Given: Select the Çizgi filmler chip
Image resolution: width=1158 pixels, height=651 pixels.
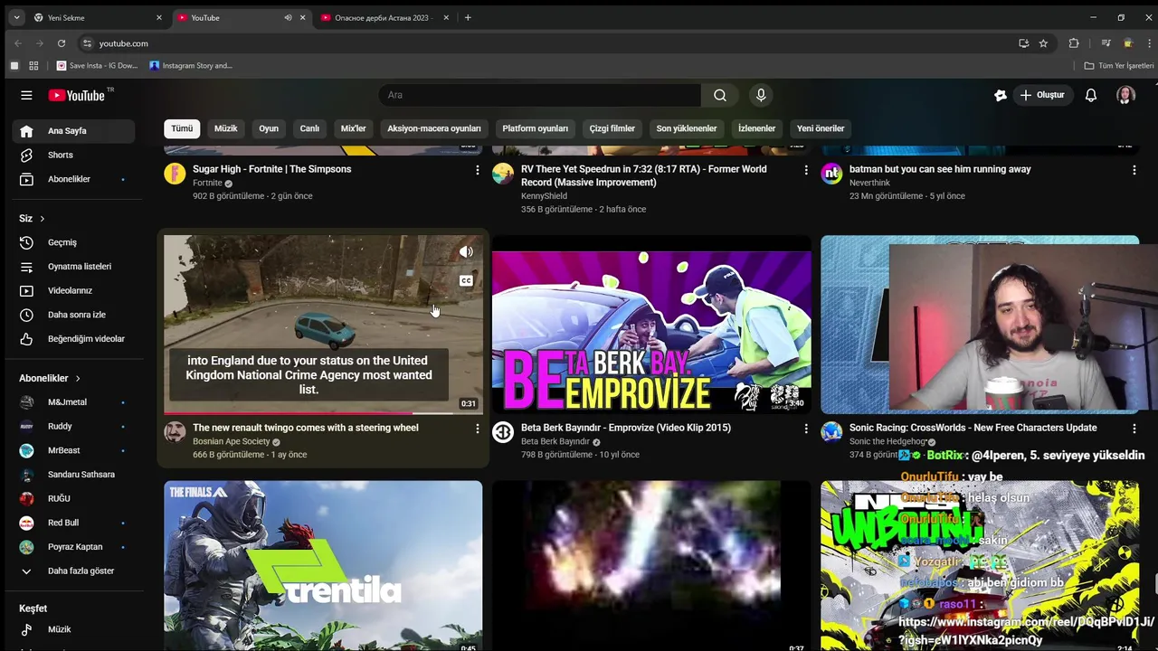Looking at the screenshot, I should (x=612, y=128).
